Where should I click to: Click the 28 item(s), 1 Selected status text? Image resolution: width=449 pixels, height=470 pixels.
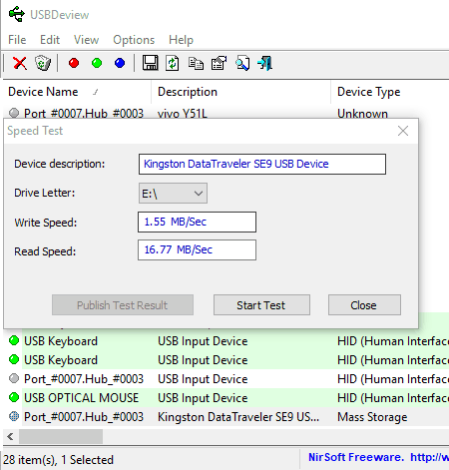[x=59, y=459]
